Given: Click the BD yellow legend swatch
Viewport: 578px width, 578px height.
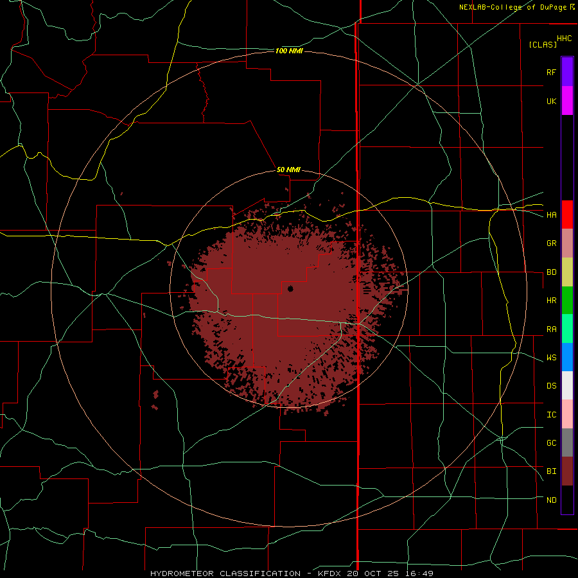Looking at the screenshot, I should point(567,272).
